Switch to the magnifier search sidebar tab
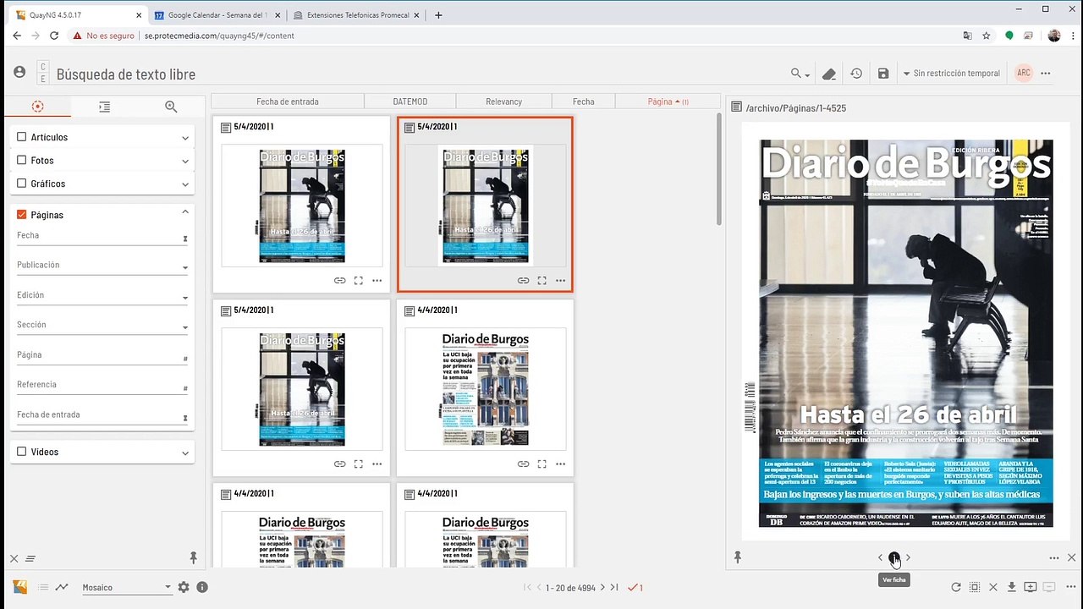The width and height of the screenshot is (1083, 609). (171, 107)
